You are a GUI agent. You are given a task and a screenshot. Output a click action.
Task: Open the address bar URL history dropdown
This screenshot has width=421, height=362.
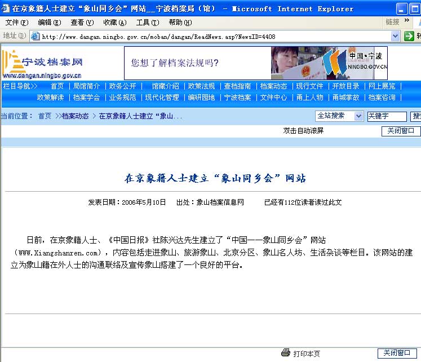click(x=396, y=36)
